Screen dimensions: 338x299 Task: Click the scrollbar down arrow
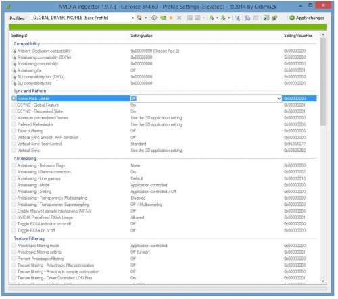click(323, 281)
